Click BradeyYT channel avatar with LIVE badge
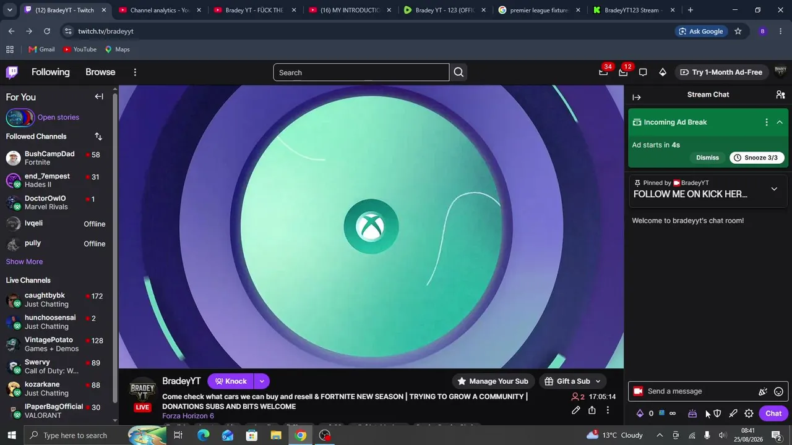The height and width of the screenshot is (445, 792). [142, 394]
